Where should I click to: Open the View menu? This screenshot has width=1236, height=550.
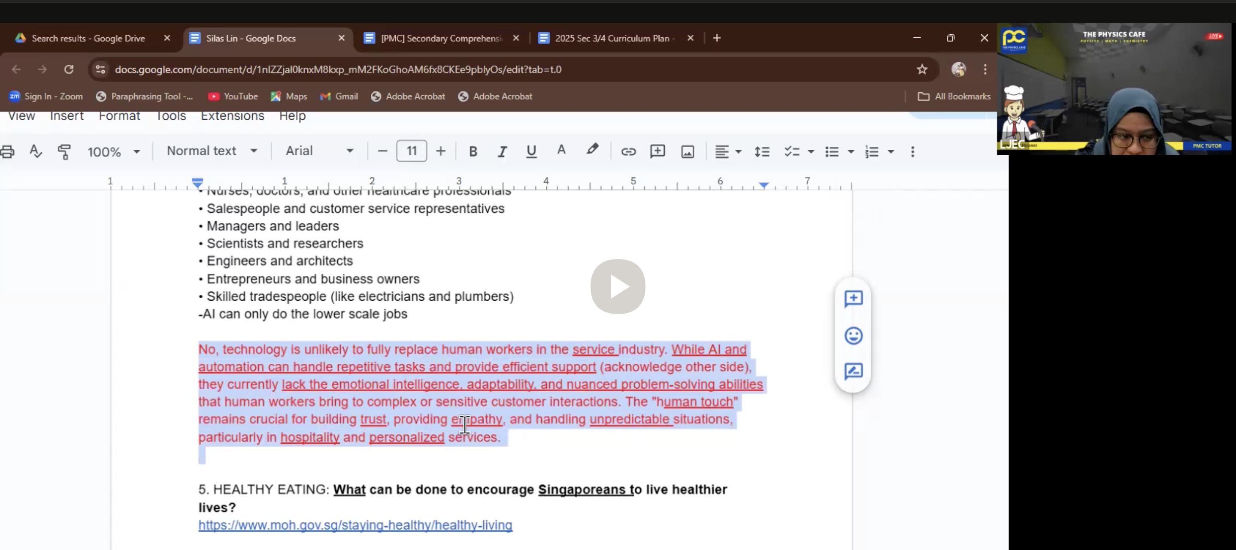[21, 115]
